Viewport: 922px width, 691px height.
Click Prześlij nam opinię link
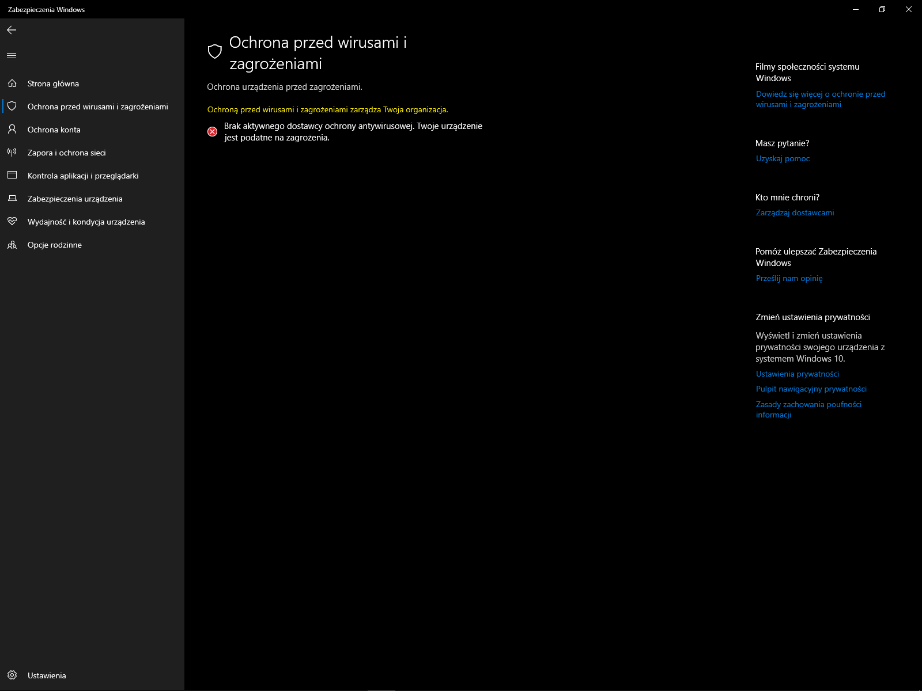click(789, 278)
